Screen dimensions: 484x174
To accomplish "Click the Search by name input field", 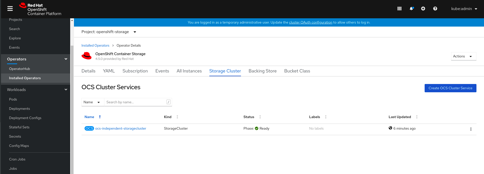I will coord(135,102).
